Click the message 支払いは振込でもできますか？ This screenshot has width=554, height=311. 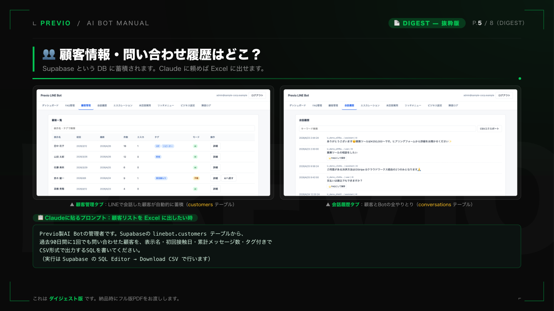click(344, 181)
